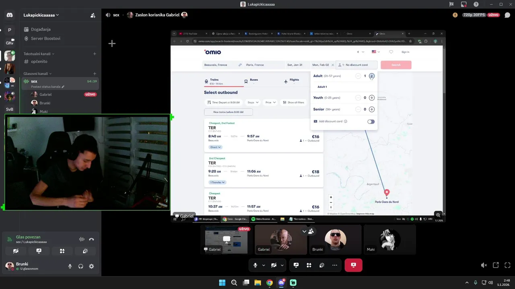Select Brunki's participant tile
This screenshot has height=289, width=515.
pos(335,239)
